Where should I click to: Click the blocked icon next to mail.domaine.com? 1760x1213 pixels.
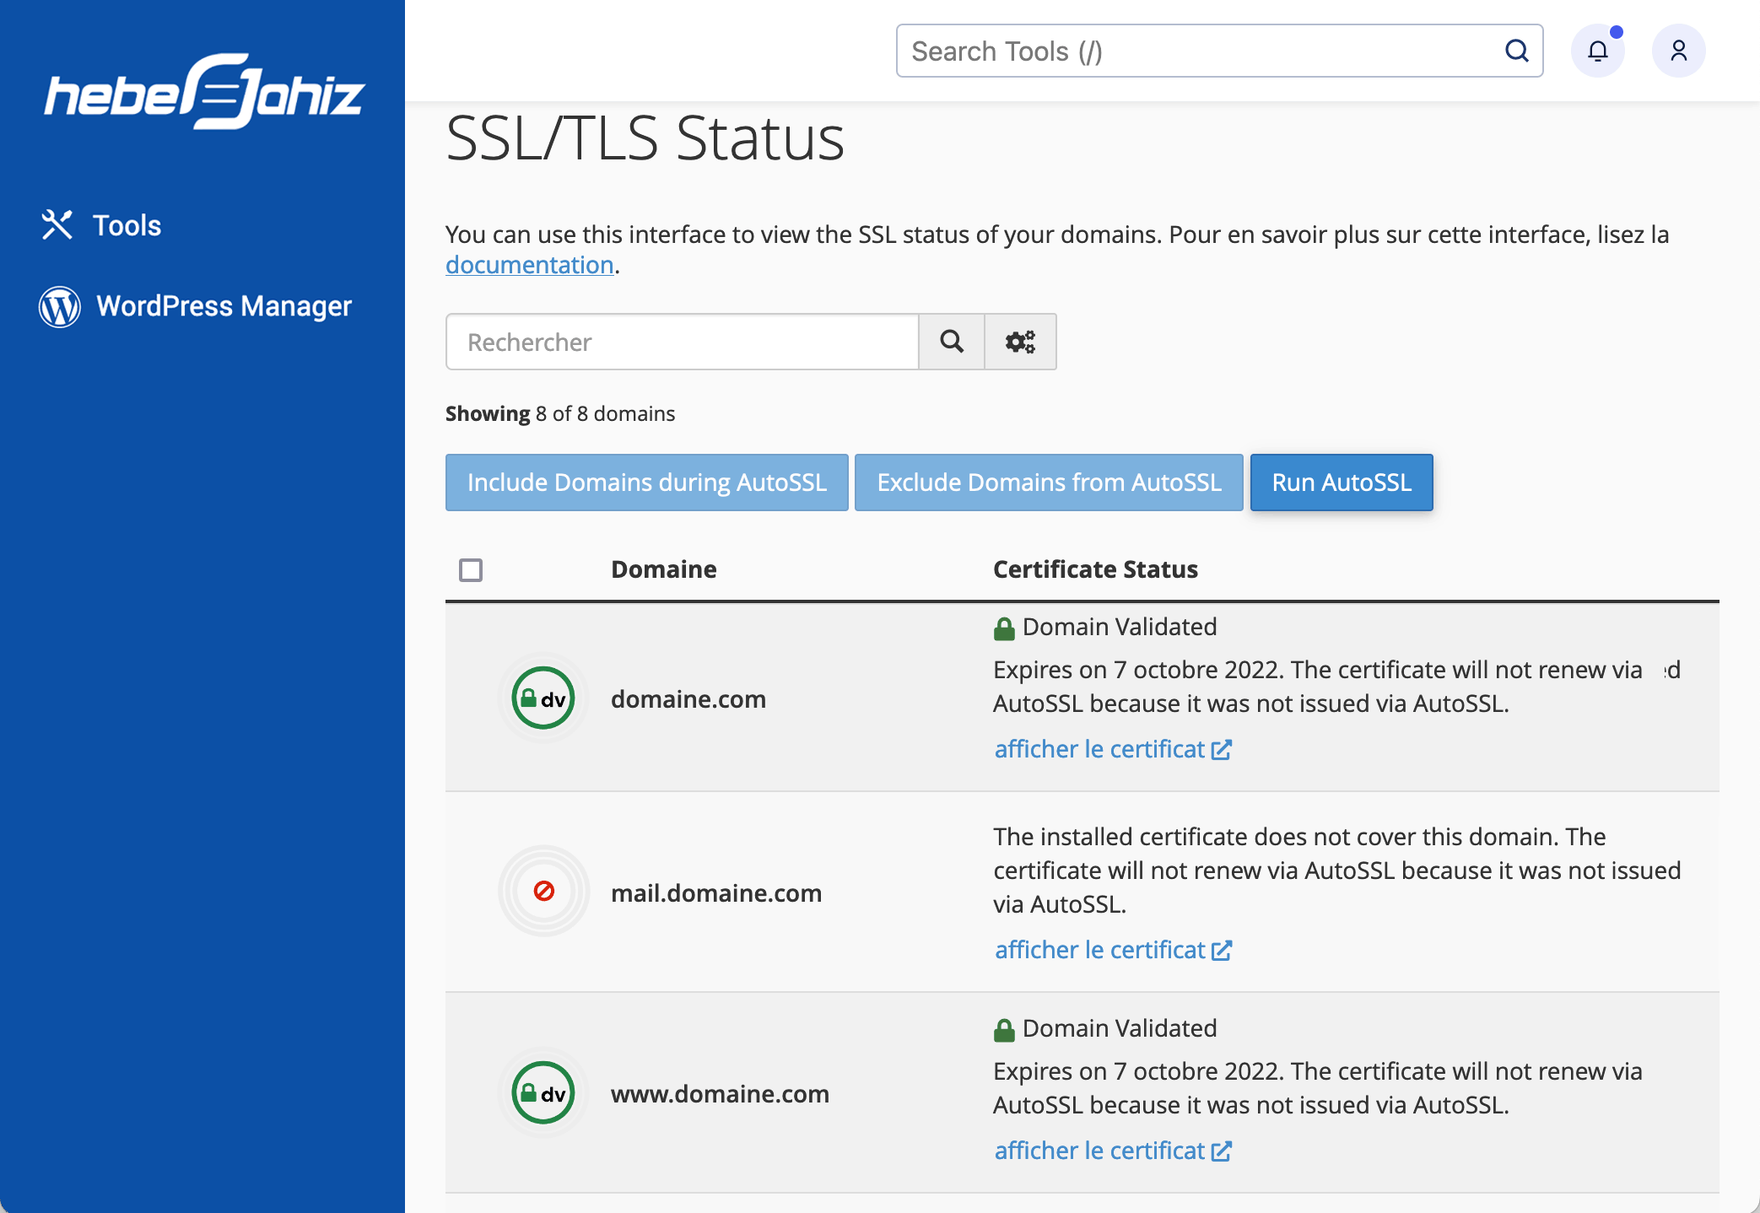(x=543, y=891)
